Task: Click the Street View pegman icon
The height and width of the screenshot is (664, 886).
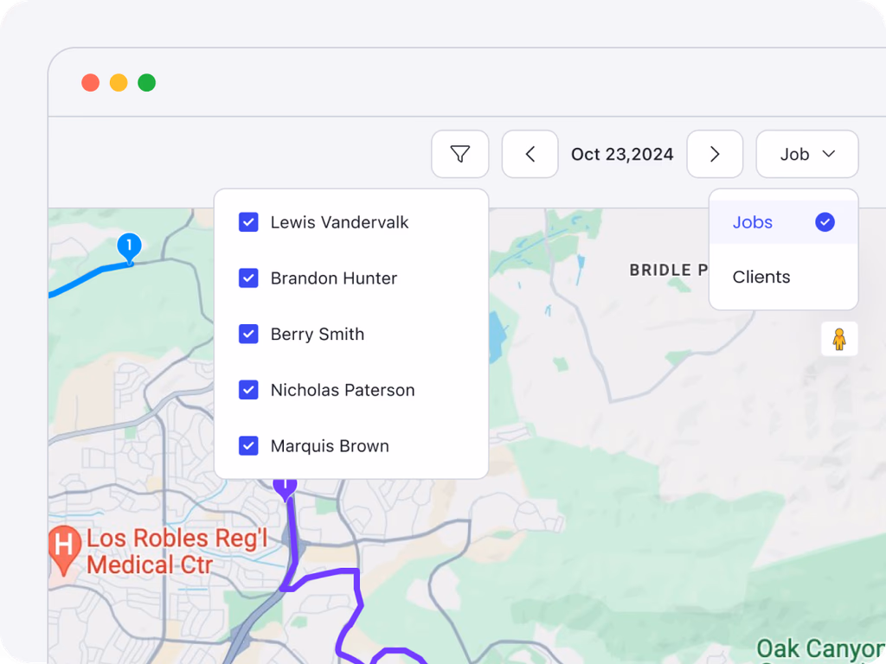Action: tap(838, 339)
